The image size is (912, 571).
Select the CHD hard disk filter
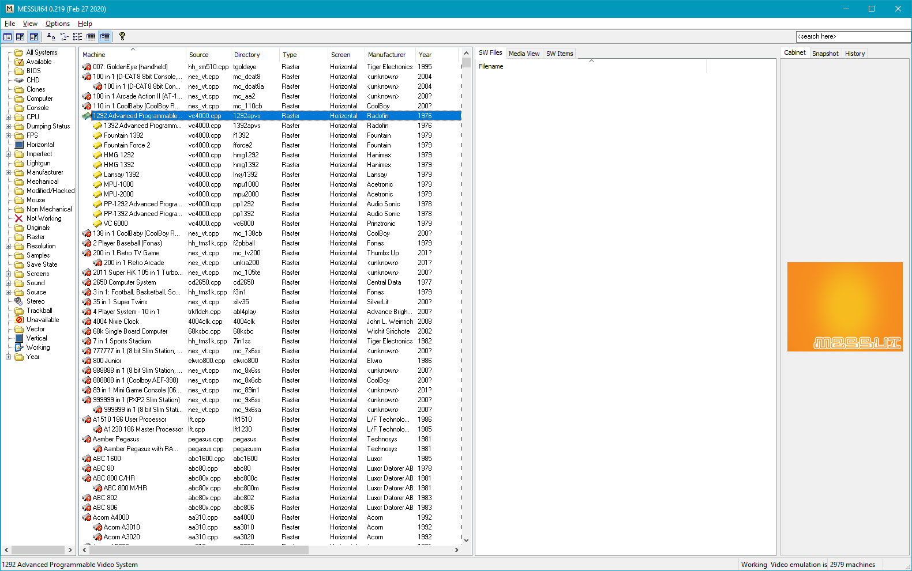click(27, 80)
